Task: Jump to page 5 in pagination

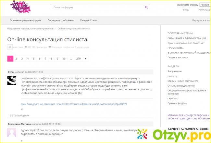Action: [34, 59]
